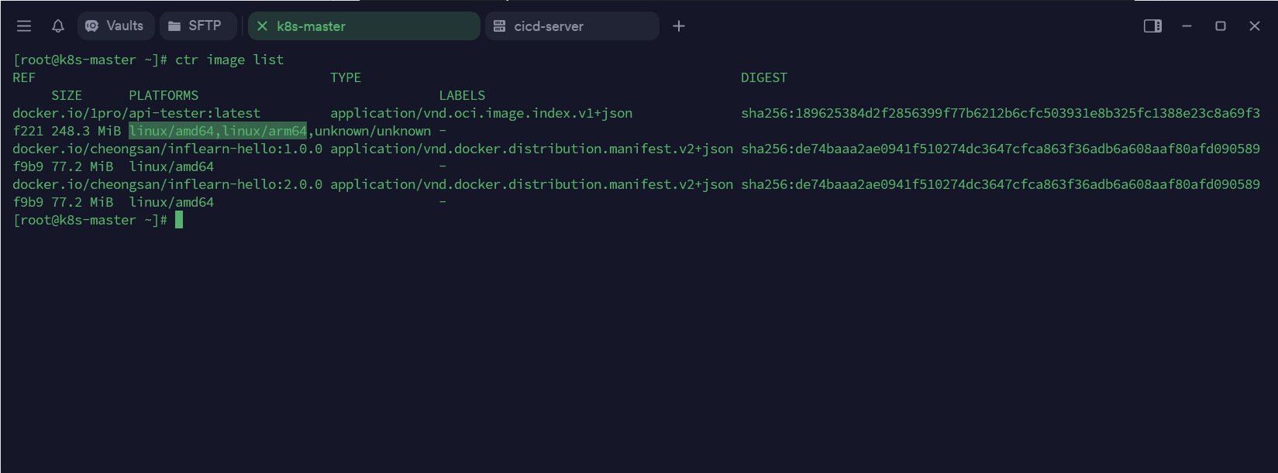Image resolution: width=1278 pixels, height=473 pixels.
Task: Click the inflearn-hello:2.0.0 image reference
Action: point(167,185)
